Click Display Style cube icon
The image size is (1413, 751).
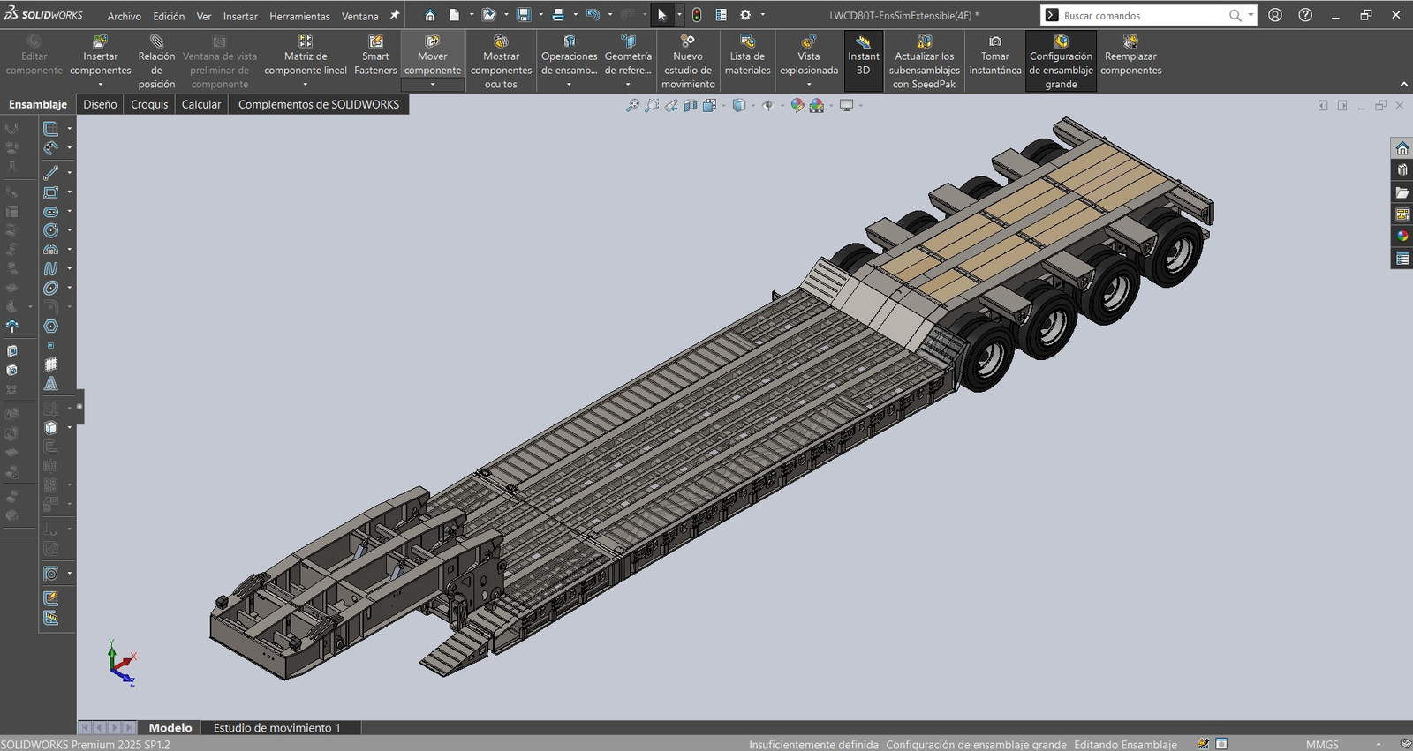tap(739, 105)
